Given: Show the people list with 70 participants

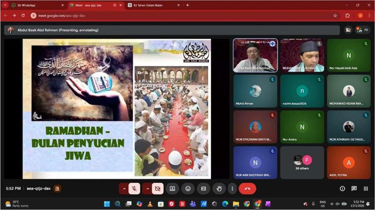Looking at the screenshot, I should click(x=363, y=30).
